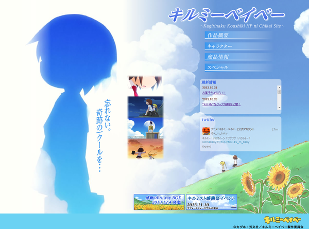Open the 作品概要 menu item

(238, 35)
